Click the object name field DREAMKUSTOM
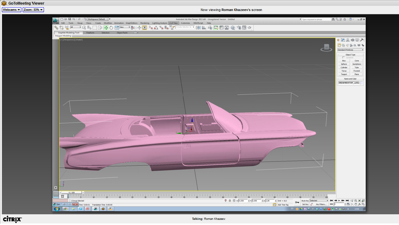This screenshot has height=225, width=399. 349,83
